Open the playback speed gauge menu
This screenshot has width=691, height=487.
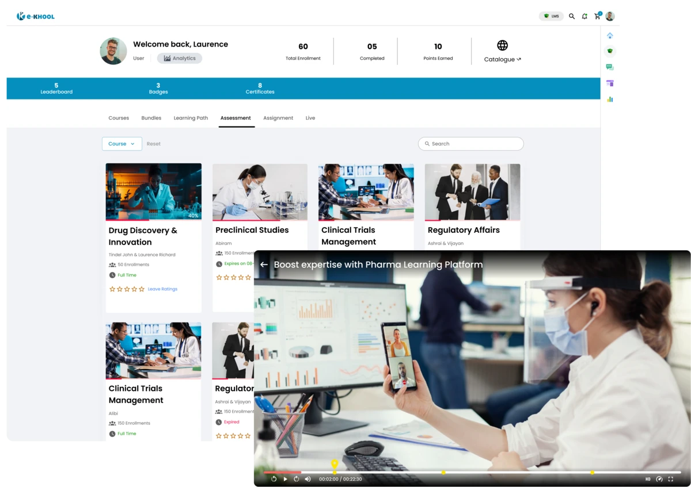click(659, 479)
